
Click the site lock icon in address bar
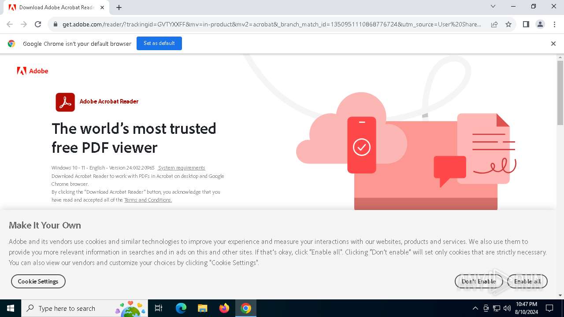point(55,24)
